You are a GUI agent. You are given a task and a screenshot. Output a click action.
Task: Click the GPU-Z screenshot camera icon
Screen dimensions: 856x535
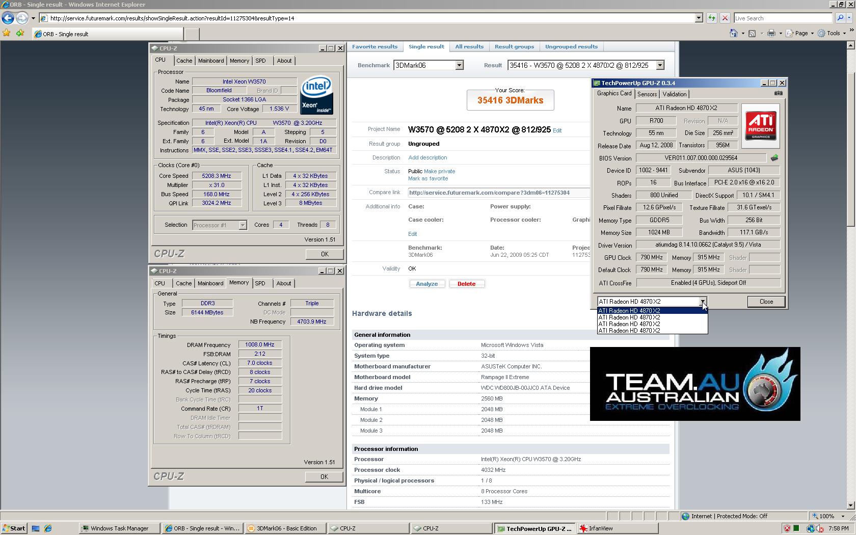point(778,93)
